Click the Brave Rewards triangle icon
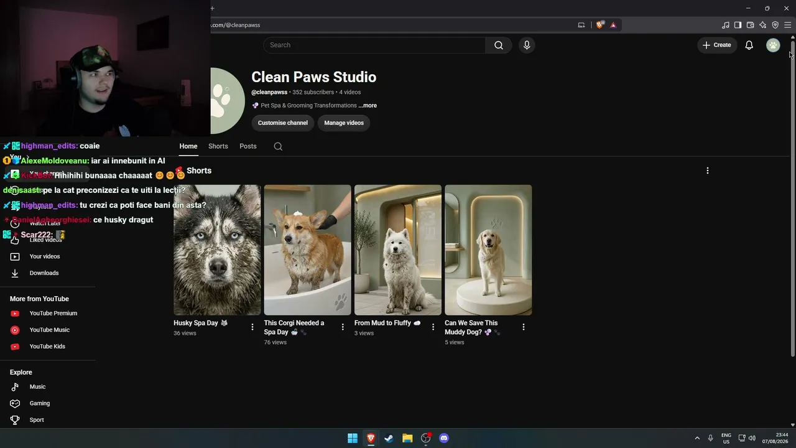This screenshot has width=796, height=448. tap(613, 25)
